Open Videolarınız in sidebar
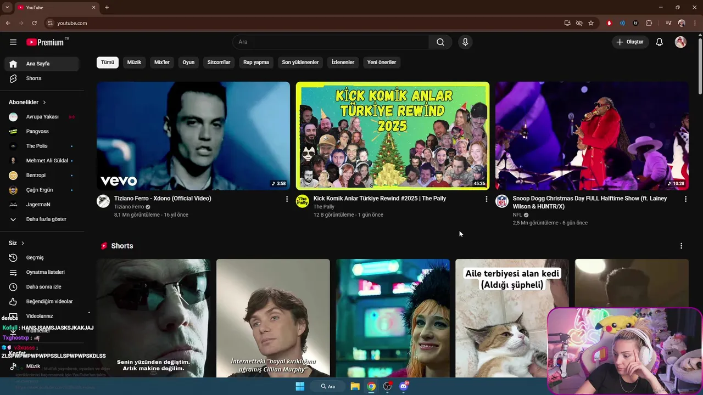This screenshot has width=703, height=395. pos(42,316)
